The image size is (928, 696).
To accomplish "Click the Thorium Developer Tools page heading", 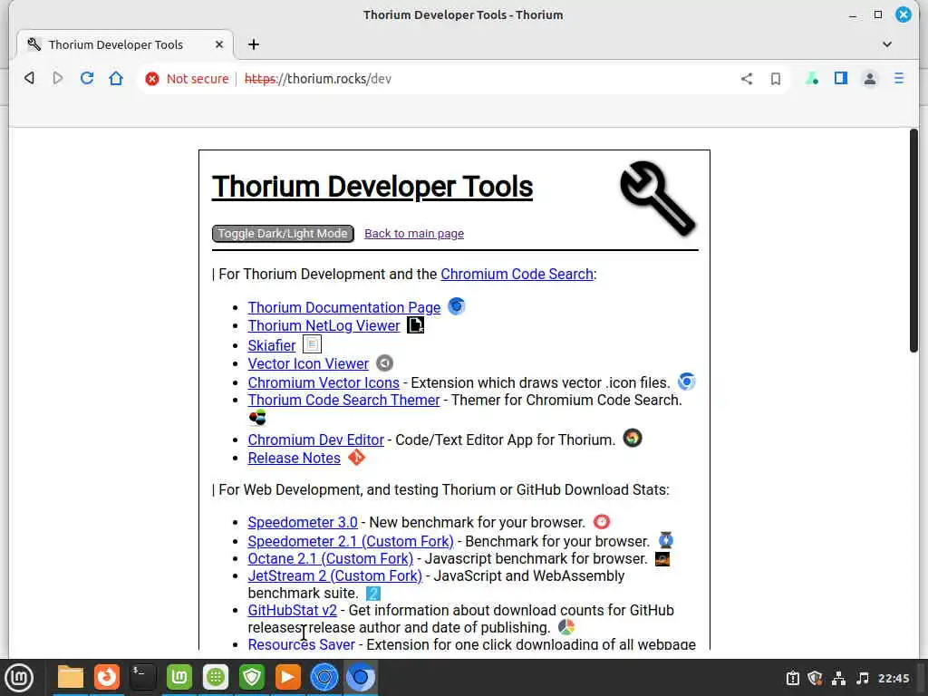I will click(x=372, y=187).
